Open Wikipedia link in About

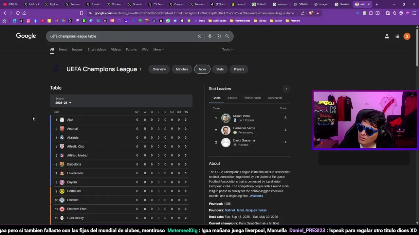(x=256, y=196)
